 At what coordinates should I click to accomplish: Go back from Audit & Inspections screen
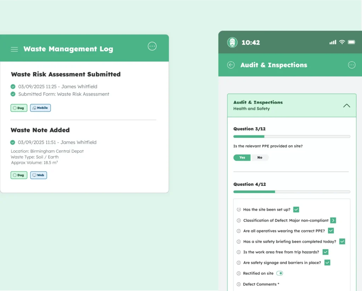tap(231, 65)
